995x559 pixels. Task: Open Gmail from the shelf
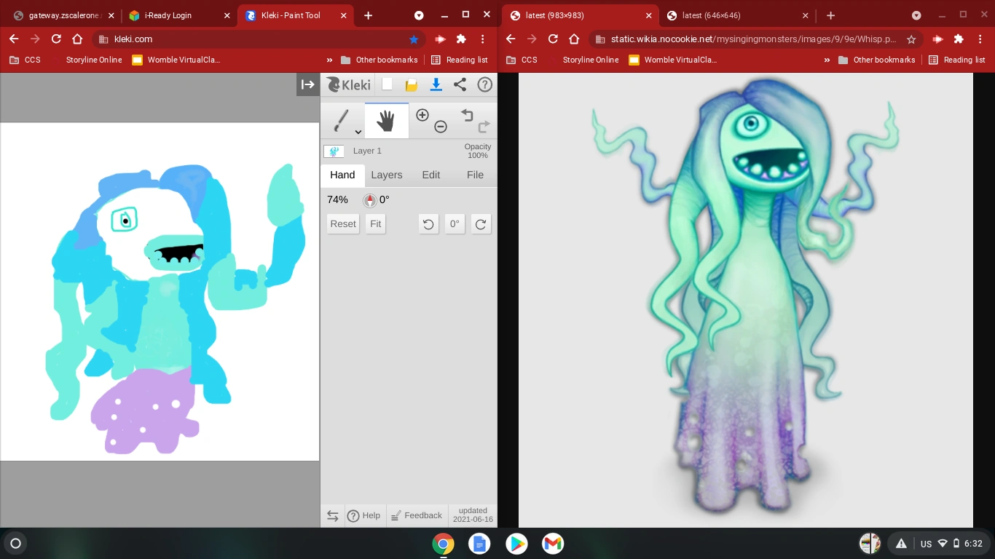click(x=552, y=543)
